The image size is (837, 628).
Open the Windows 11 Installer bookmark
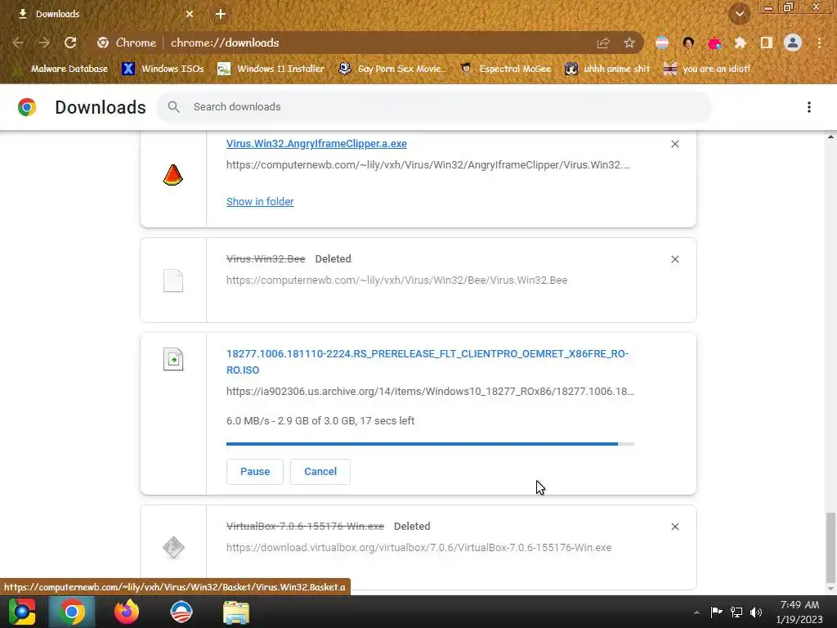coord(271,69)
